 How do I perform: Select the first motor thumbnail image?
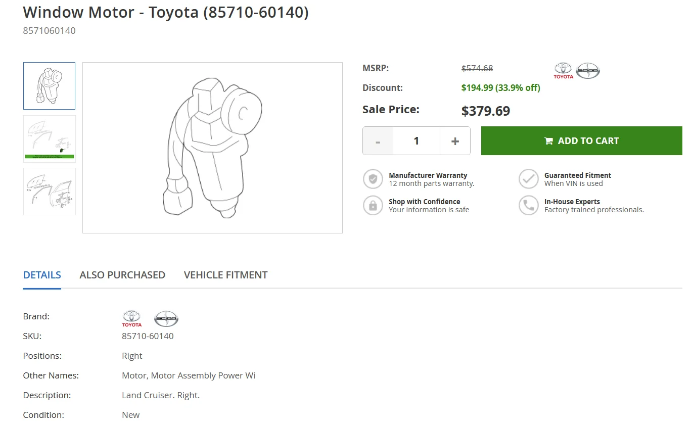[50, 86]
